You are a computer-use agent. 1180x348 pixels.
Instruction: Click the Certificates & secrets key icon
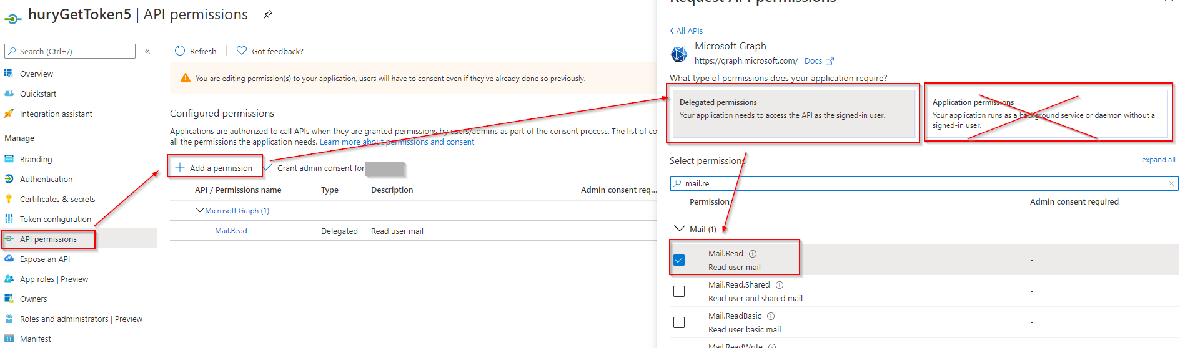point(9,199)
